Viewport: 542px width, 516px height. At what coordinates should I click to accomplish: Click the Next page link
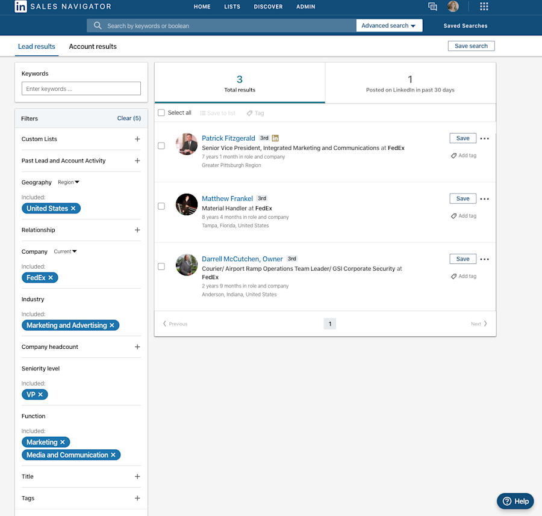[479, 324]
